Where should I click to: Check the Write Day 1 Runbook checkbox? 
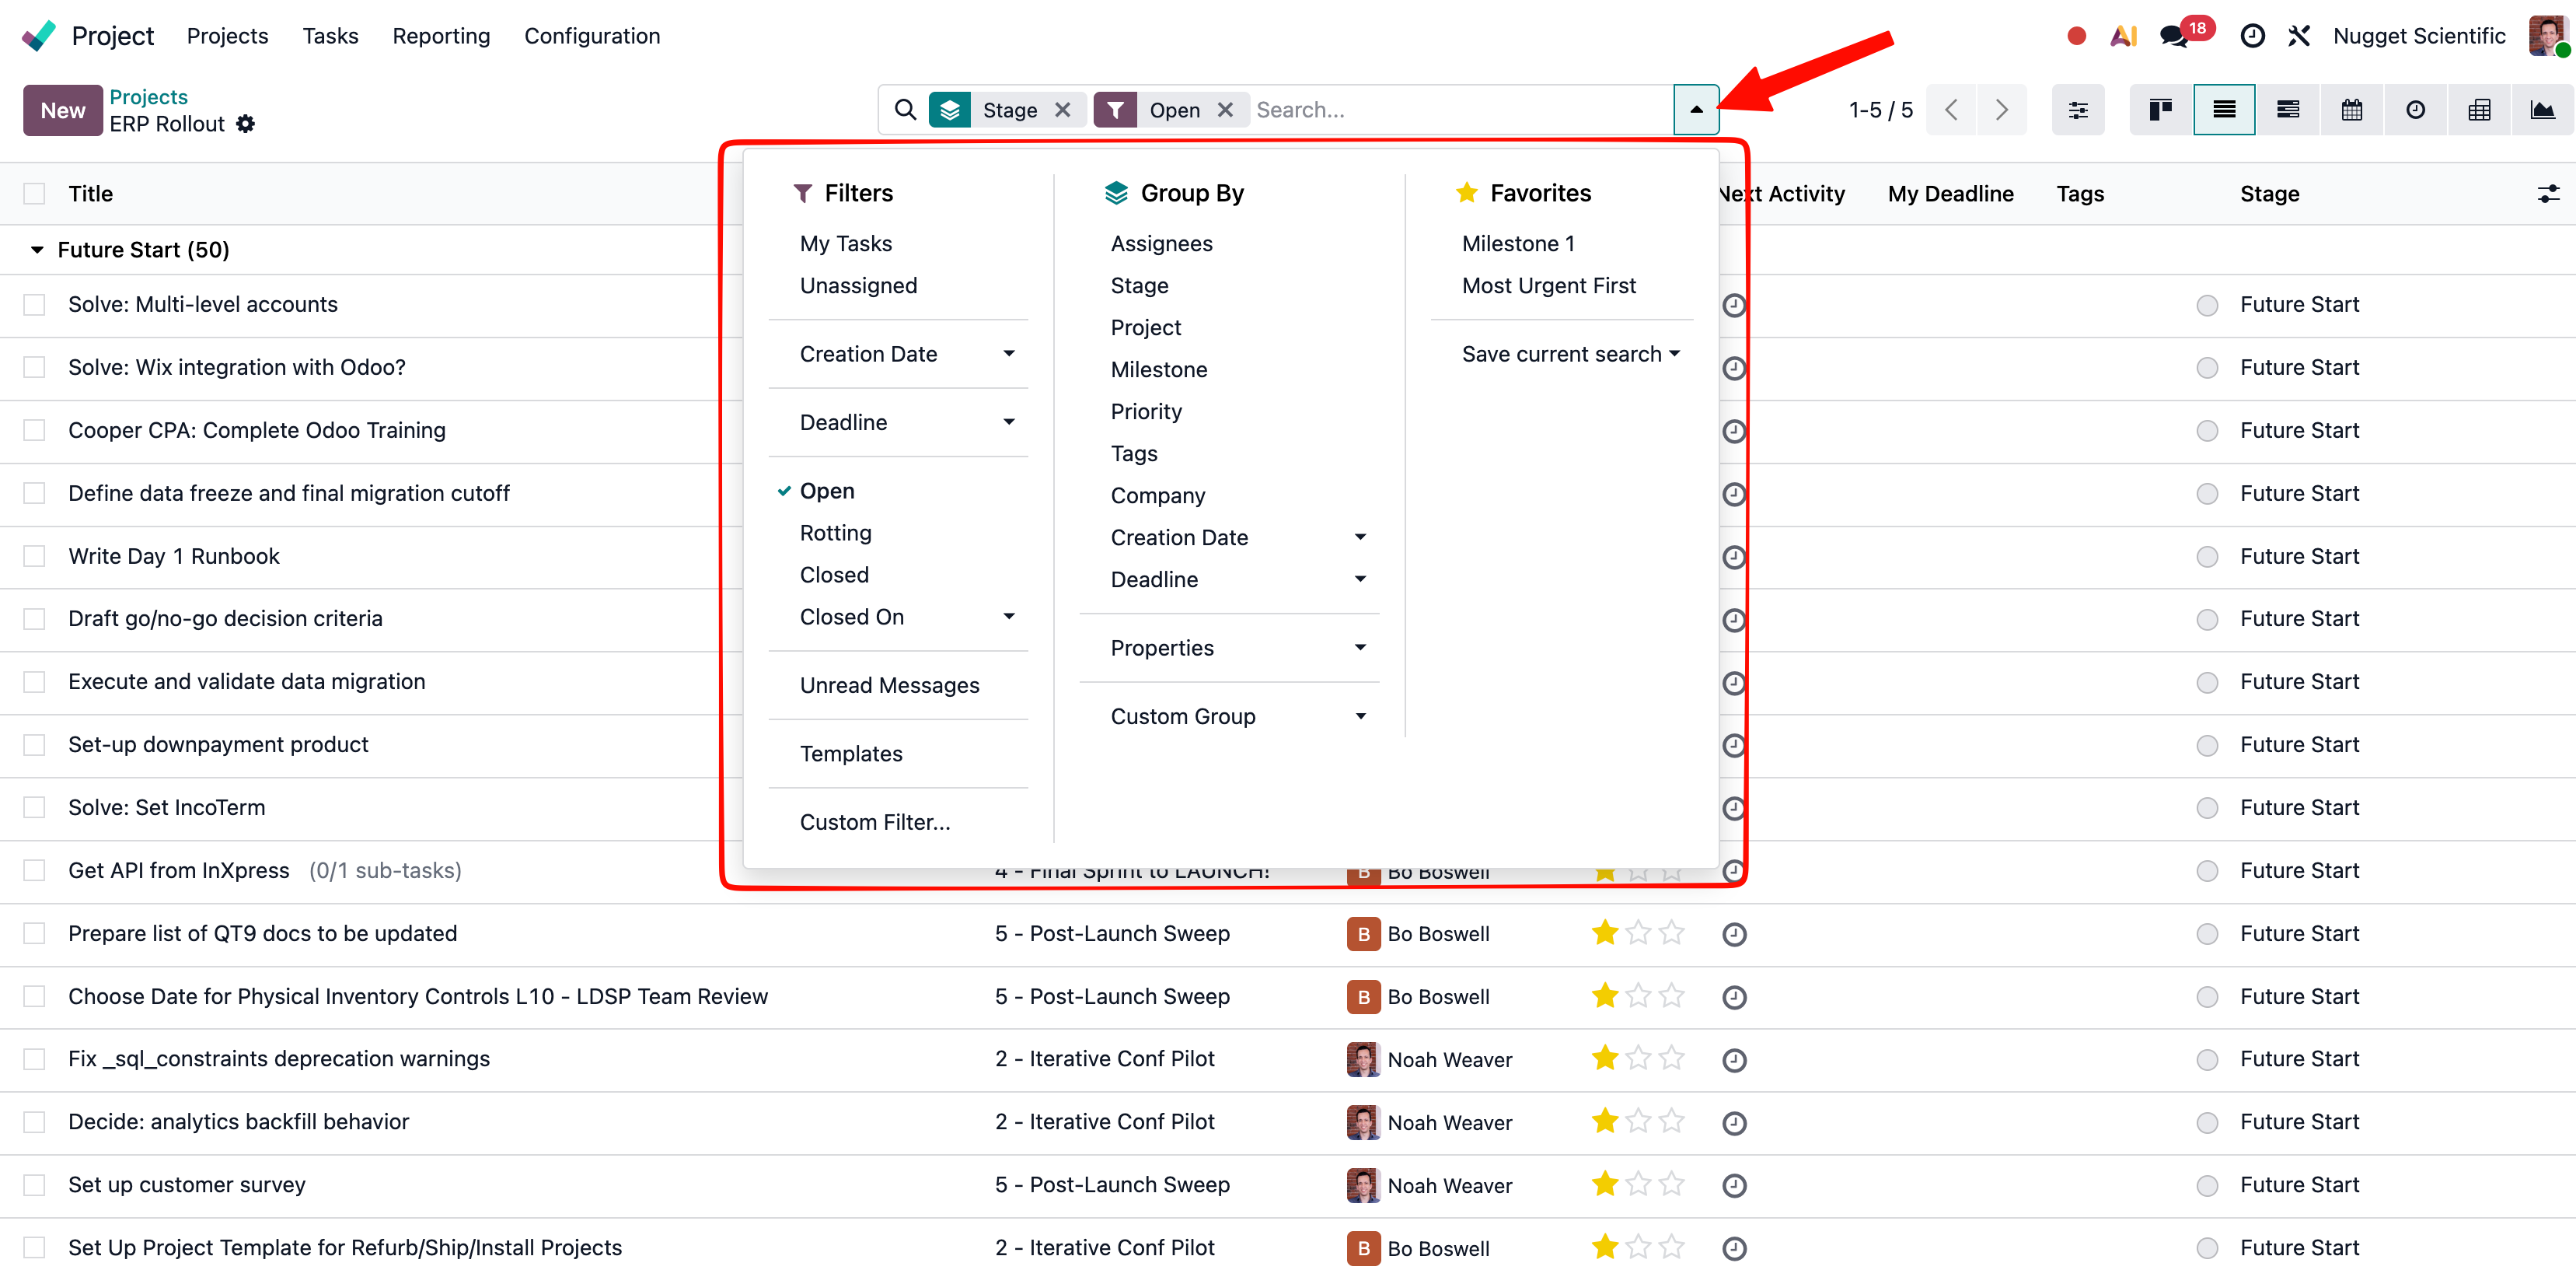35,555
